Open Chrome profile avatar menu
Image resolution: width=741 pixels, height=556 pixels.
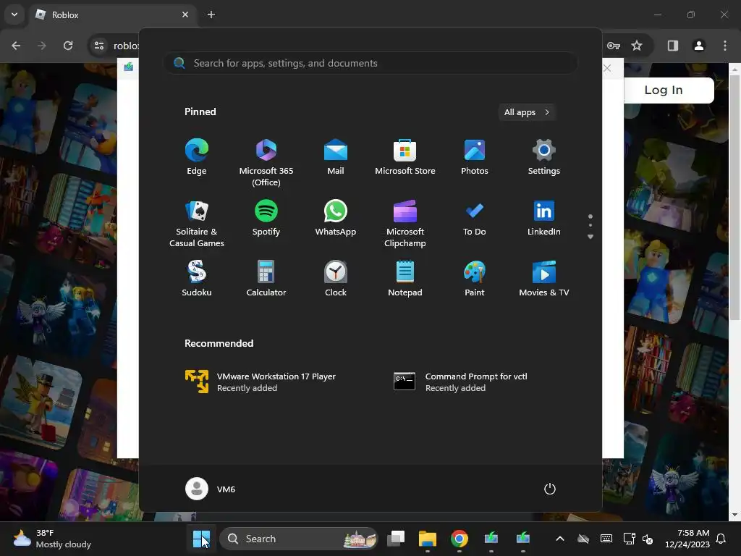click(x=699, y=46)
